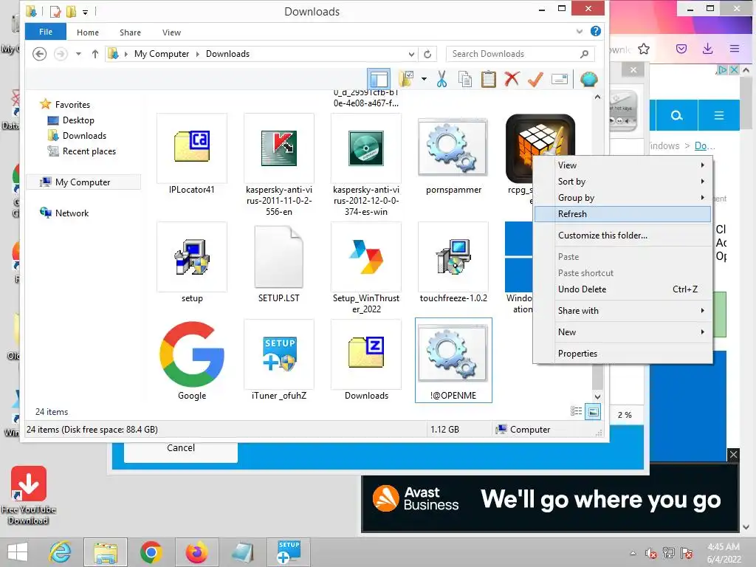Choose Undo Delete in context menu

click(622, 289)
